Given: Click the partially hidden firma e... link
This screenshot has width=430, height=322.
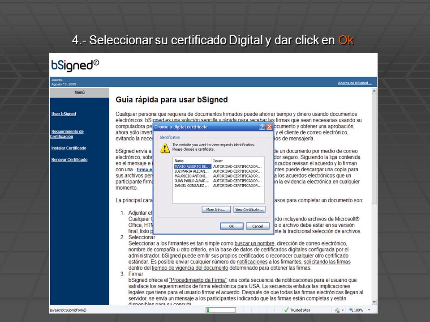Looking at the screenshot, I should pyautogui.click(x=145, y=169).
